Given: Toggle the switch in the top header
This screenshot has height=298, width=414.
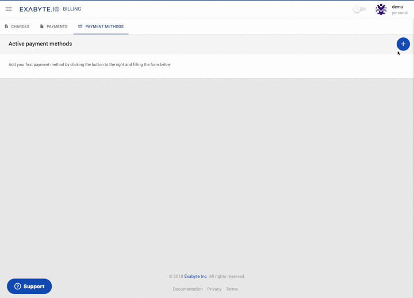Looking at the screenshot, I should click(359, 9).
